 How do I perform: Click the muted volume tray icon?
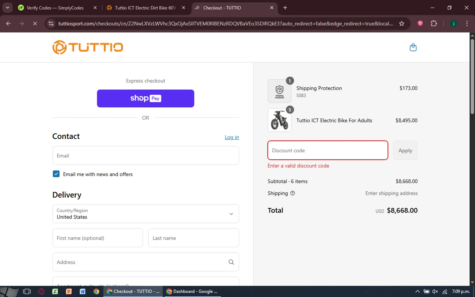[435, 291]
